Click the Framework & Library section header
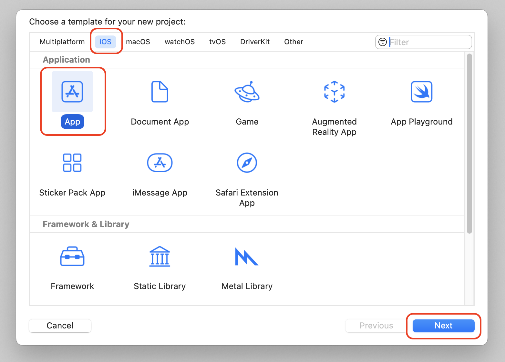 coord(86,224)
